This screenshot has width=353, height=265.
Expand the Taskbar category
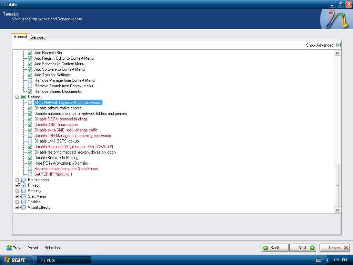(x=17, y=202)
